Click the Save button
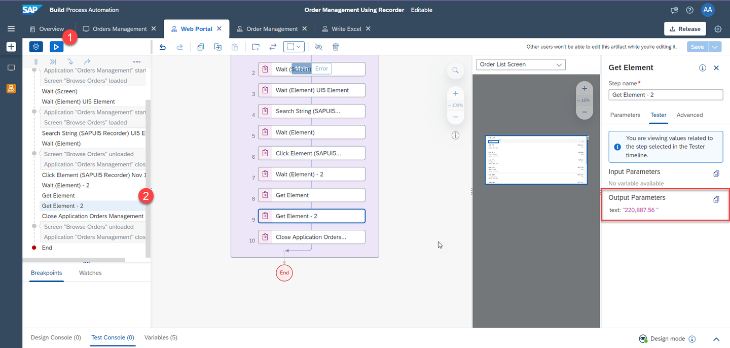 [x=698, y=47]
